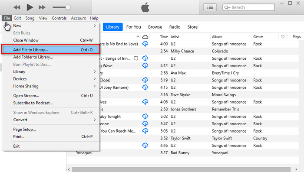Sort by the Plays column header
The width and height of the screenshot is (304, 172).
pos(297,36)
